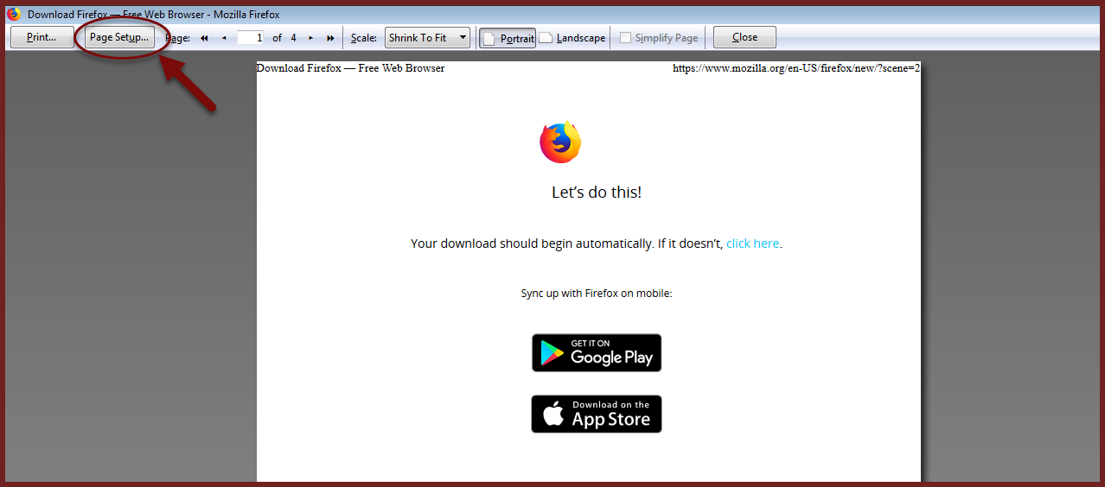Open the Shrink To Fit scale dropdown
1105x487 pixels.
click(x=427, y=37)
